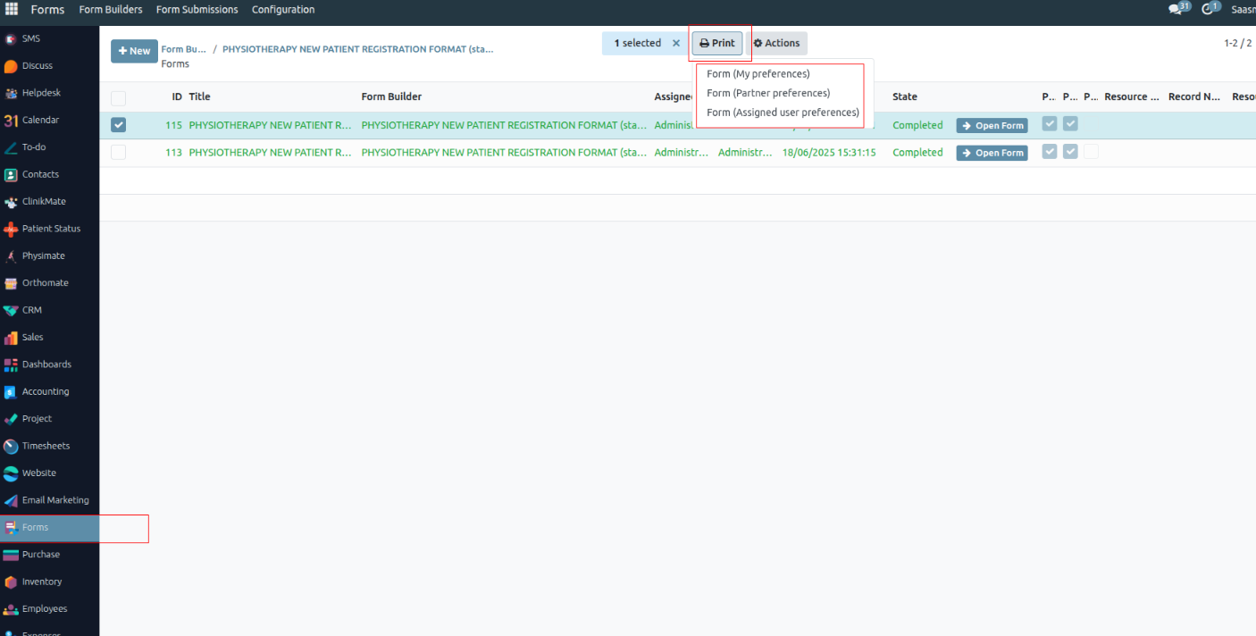Collapse the Print dropdown button
This screenshot has height=636, width=1256.
click(717, 43)
